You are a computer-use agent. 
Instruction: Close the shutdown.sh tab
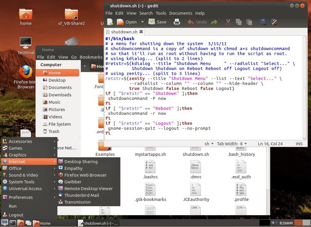tap(141, 32)
